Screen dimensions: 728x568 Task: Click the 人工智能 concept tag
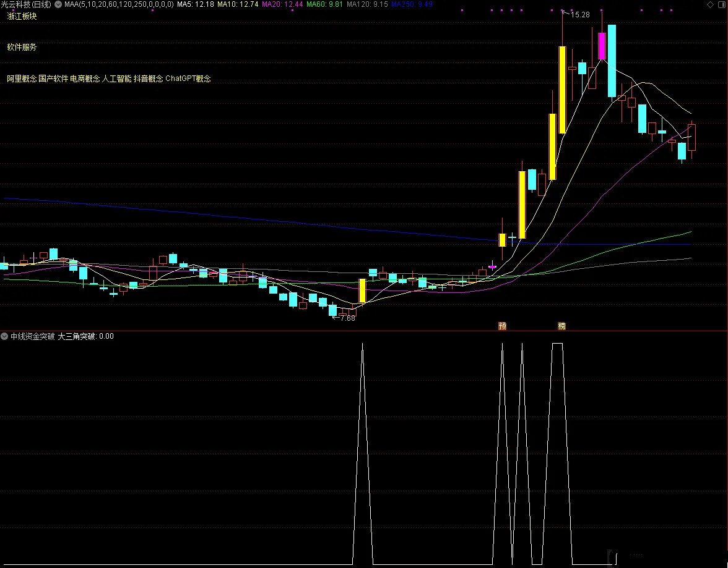116,78
